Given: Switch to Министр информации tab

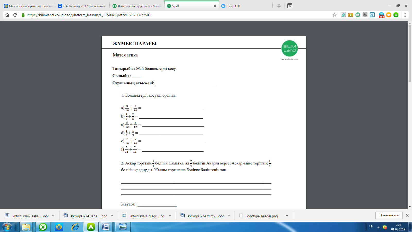Looking at the screenshot, I should 28,6.
